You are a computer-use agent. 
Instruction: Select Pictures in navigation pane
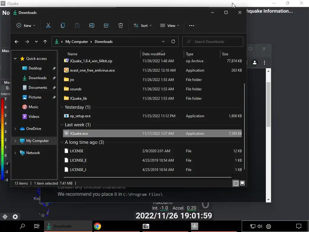35,97
